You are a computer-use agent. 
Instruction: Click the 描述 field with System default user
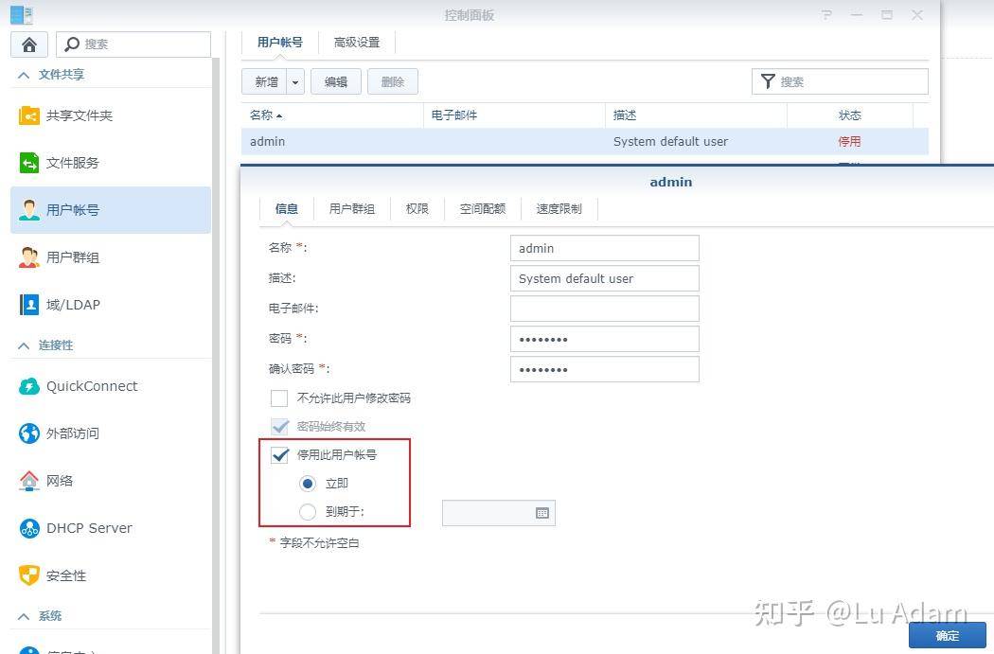[605, 279]
